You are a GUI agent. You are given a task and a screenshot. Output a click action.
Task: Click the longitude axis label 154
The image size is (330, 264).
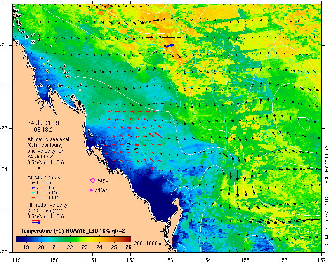(x=207, y=260)
